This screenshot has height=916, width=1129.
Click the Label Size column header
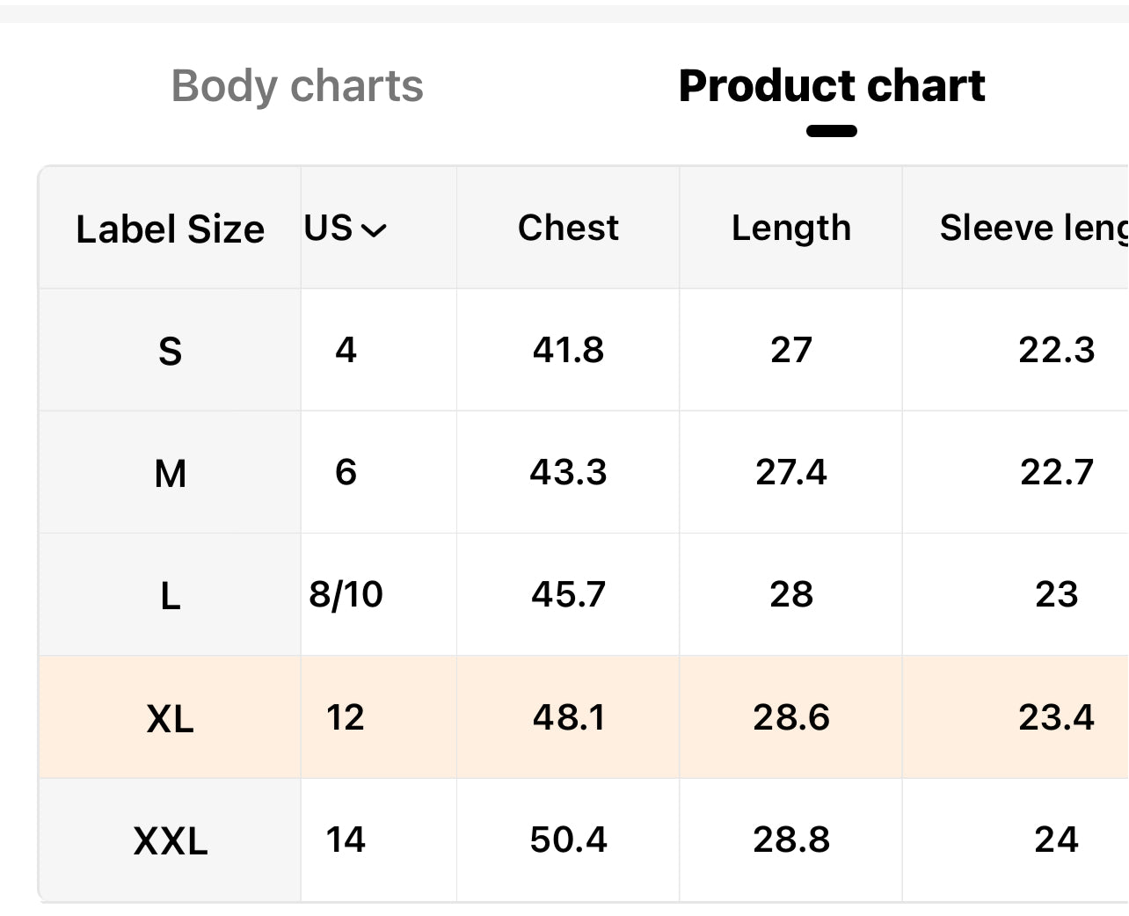point(170,229)
